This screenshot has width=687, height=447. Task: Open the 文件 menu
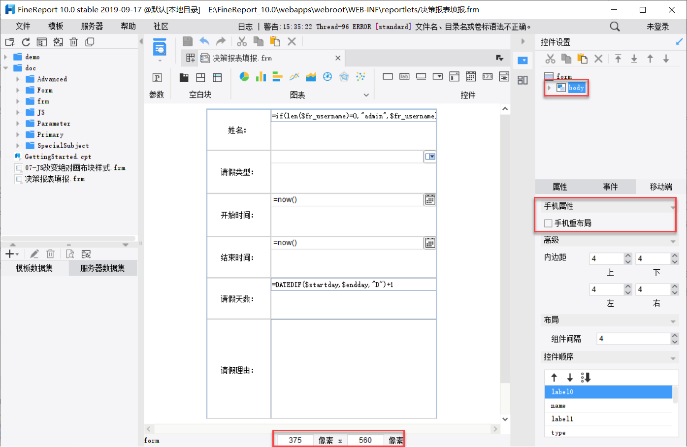[x=23, y=26]
